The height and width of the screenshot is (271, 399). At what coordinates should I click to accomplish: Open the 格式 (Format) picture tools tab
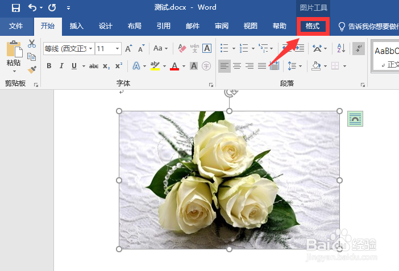tap(313, 26)
